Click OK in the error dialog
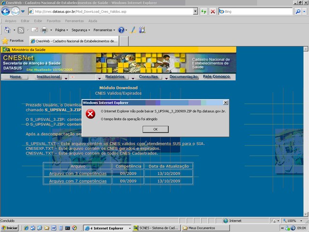Viewport: 309px width, 232px height. 155,130
